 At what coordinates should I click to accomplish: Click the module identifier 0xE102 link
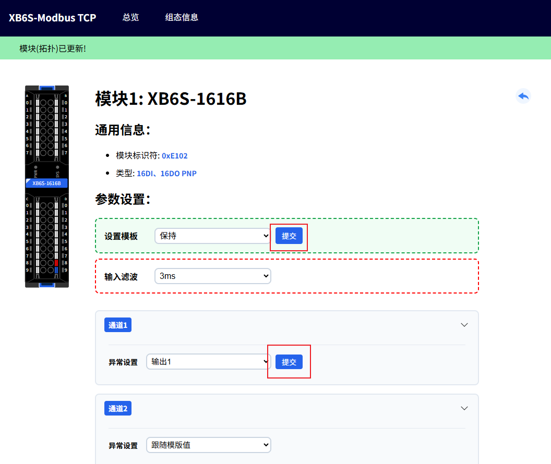(174, 155)
